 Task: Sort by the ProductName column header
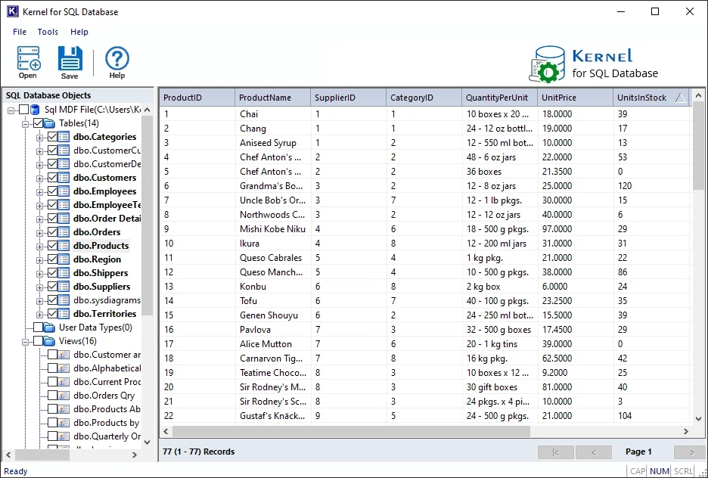point(273,98)
